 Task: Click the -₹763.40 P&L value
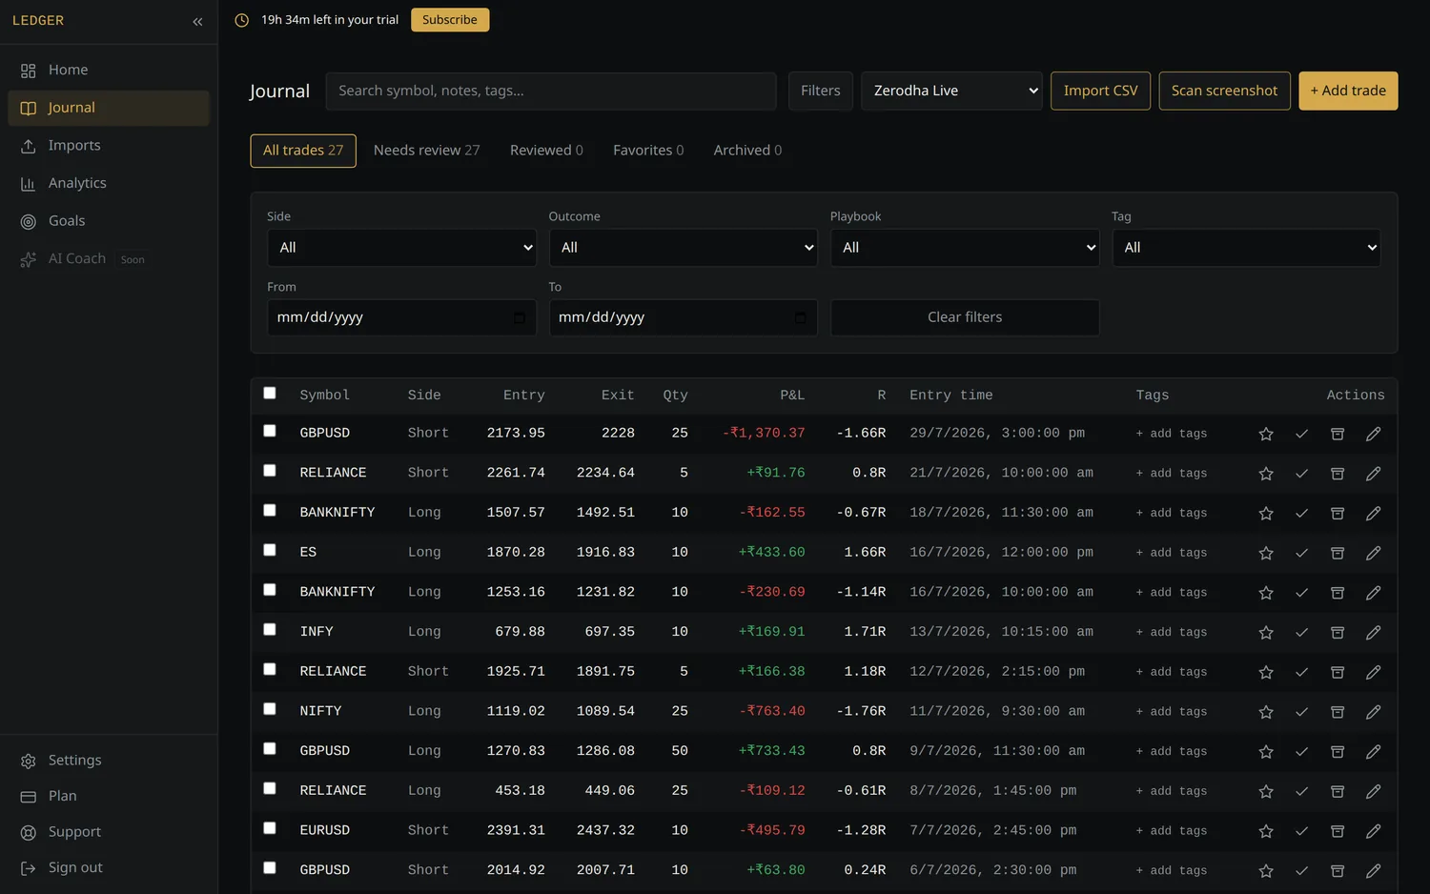(772, 711)
